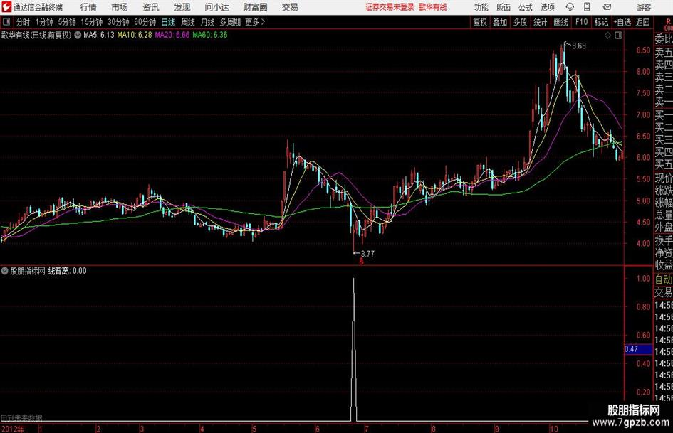Open the 功能 menu

(x=481, y=7)
